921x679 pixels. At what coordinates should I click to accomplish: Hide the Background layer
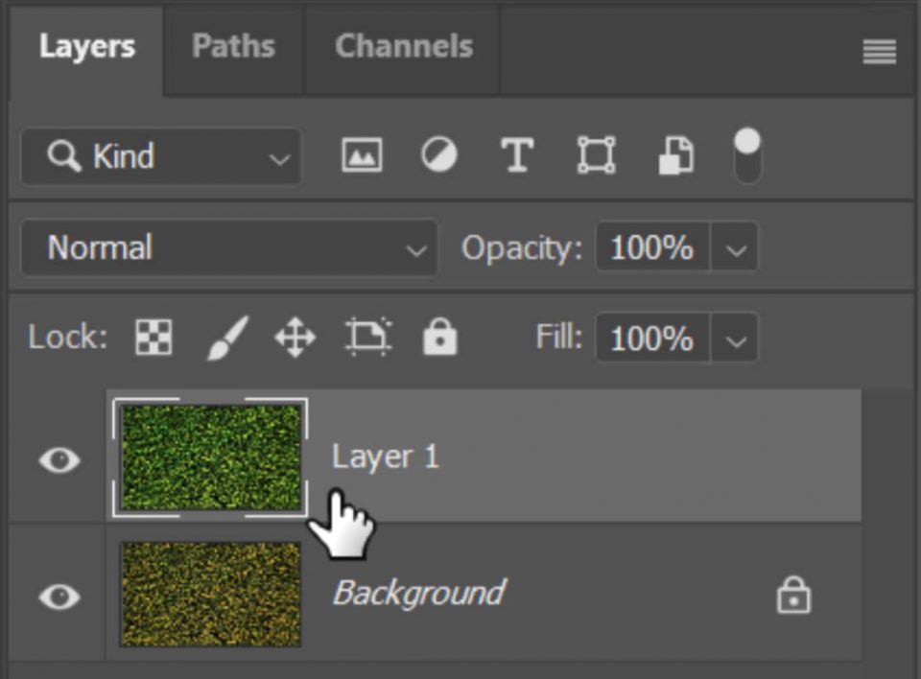pos(57,596)
